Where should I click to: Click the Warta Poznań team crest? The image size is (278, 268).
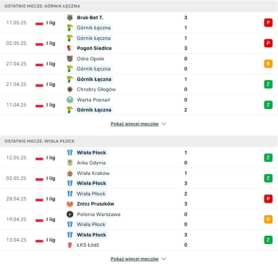(70, 100)
